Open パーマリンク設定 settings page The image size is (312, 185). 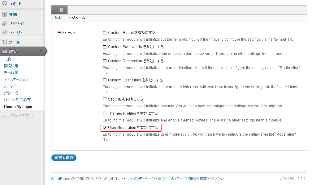17,100
